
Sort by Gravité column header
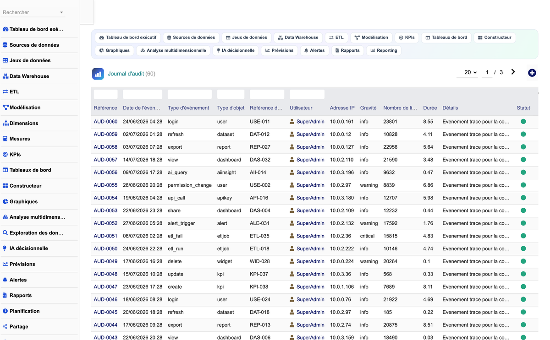[368, 108]
